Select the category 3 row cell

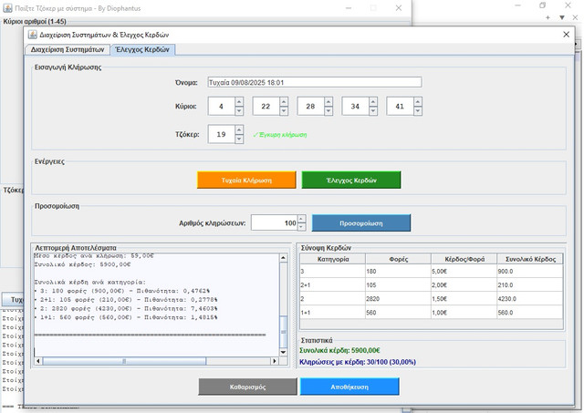(x=333, y=272)
